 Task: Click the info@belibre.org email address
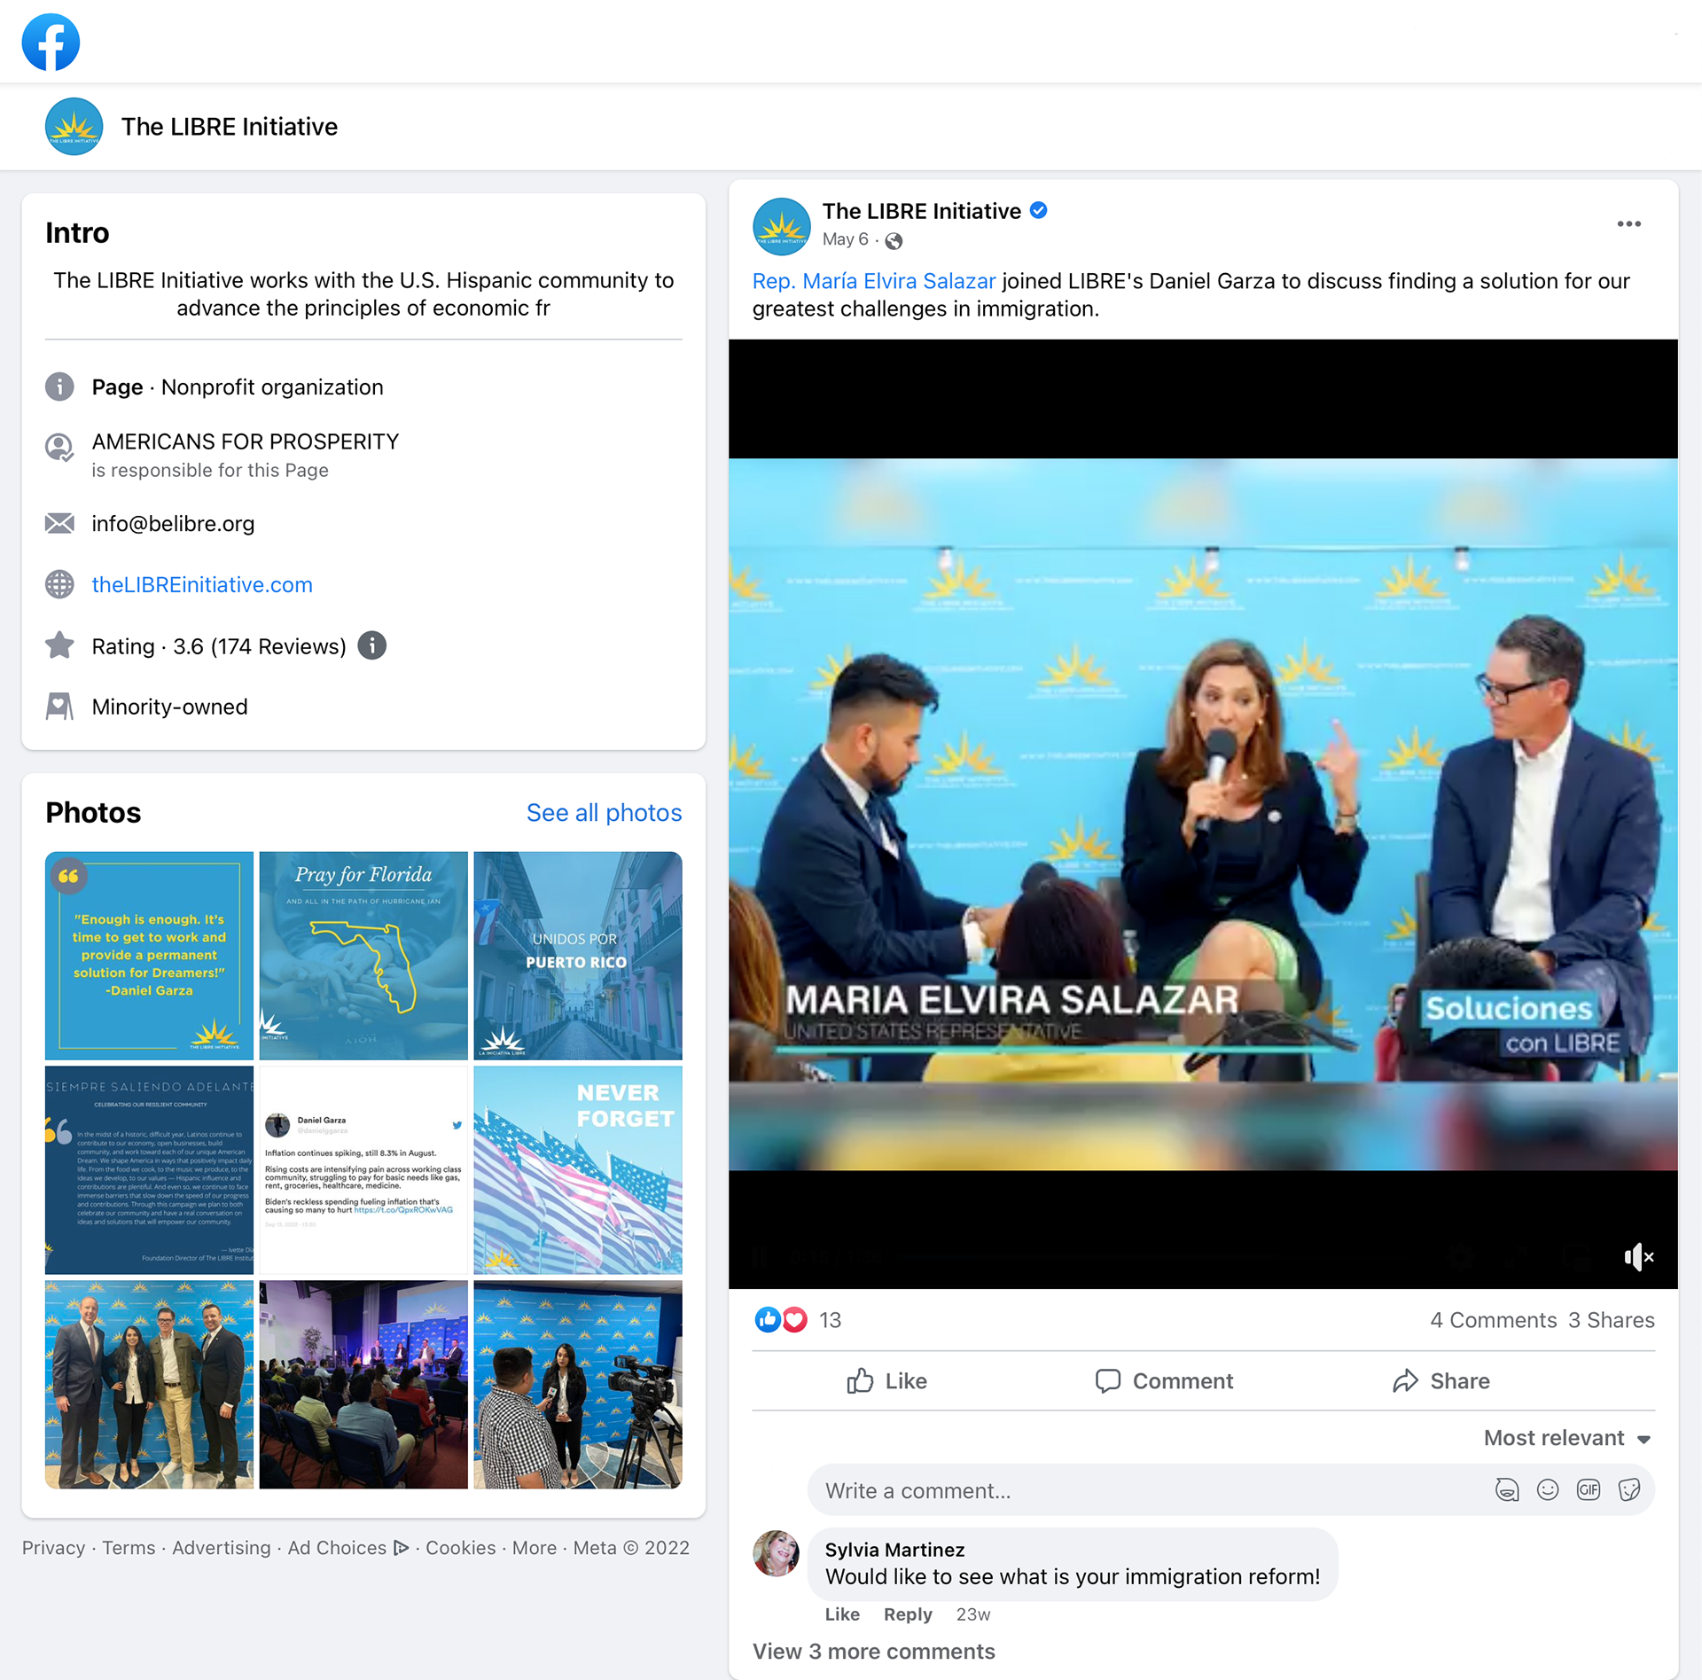[x=173, y=524]
